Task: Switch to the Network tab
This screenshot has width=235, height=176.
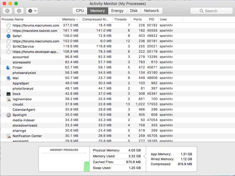Action: [151, 11]
